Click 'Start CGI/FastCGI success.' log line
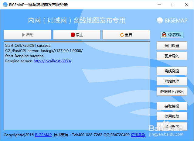This screenshot has width=194, height=141. 28,46
